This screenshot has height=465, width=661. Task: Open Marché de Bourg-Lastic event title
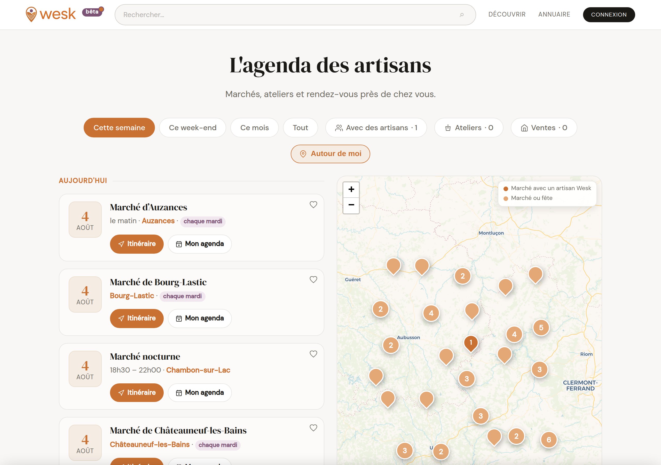click(x=158, y=282)
